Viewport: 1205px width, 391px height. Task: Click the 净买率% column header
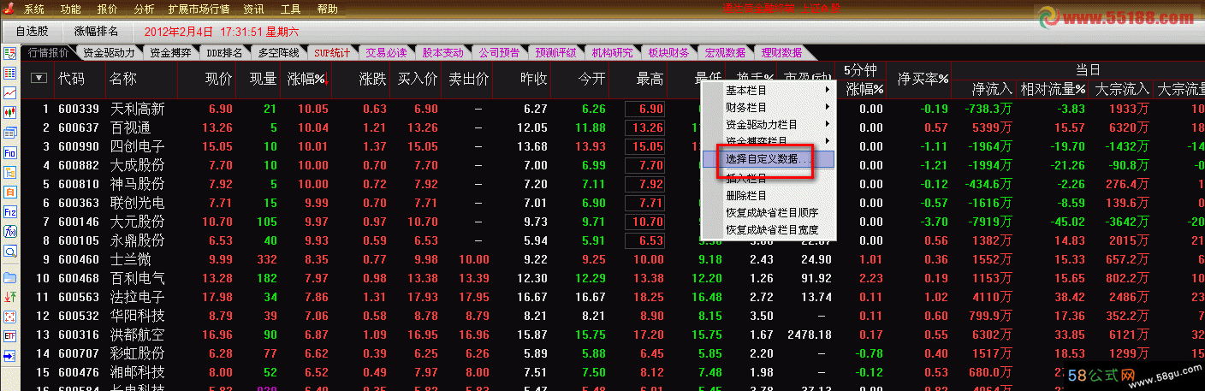coord(923,79)
